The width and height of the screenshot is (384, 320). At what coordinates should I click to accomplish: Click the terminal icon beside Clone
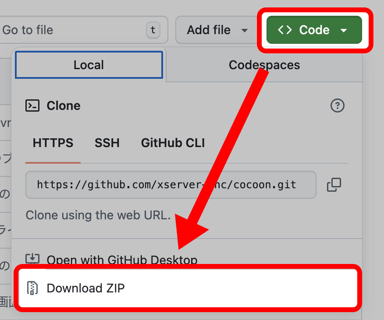pyautogui.click(x=33, y=106)
